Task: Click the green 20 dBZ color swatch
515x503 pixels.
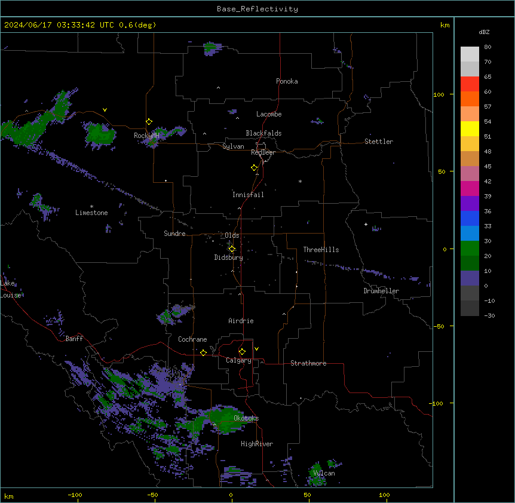Action: (x=470, y=249)
